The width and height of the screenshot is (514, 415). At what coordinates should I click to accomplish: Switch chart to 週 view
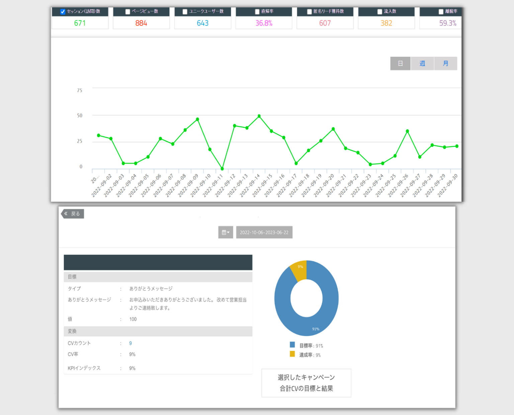(x=422, y=63)
